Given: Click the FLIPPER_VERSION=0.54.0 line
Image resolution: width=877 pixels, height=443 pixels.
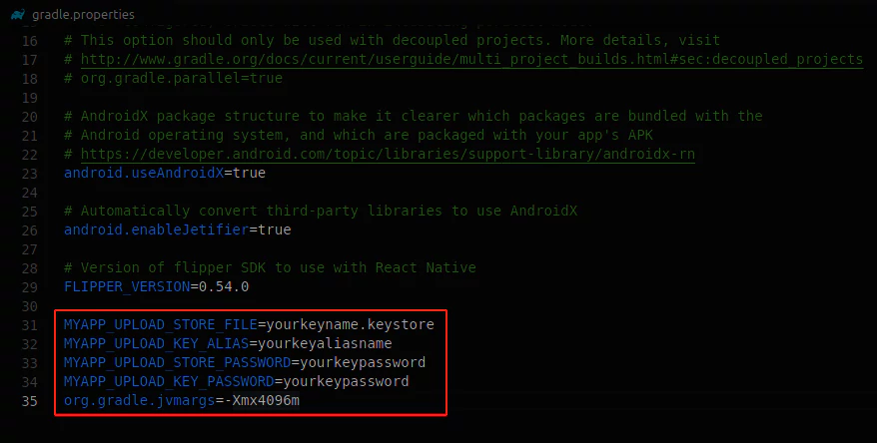Looking at the screenshot, I should pos(156,286).
